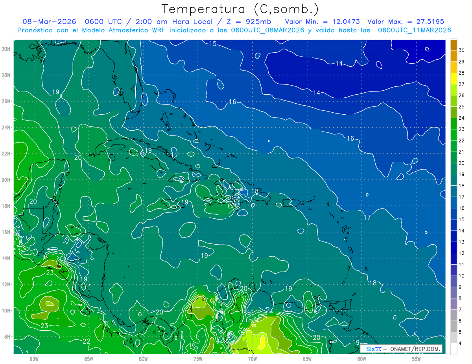
Task: Click the "15" contour label on the map
Action: click(x=213, y=44)
